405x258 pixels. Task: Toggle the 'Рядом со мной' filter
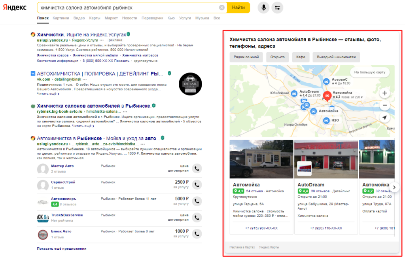[246, 57]
